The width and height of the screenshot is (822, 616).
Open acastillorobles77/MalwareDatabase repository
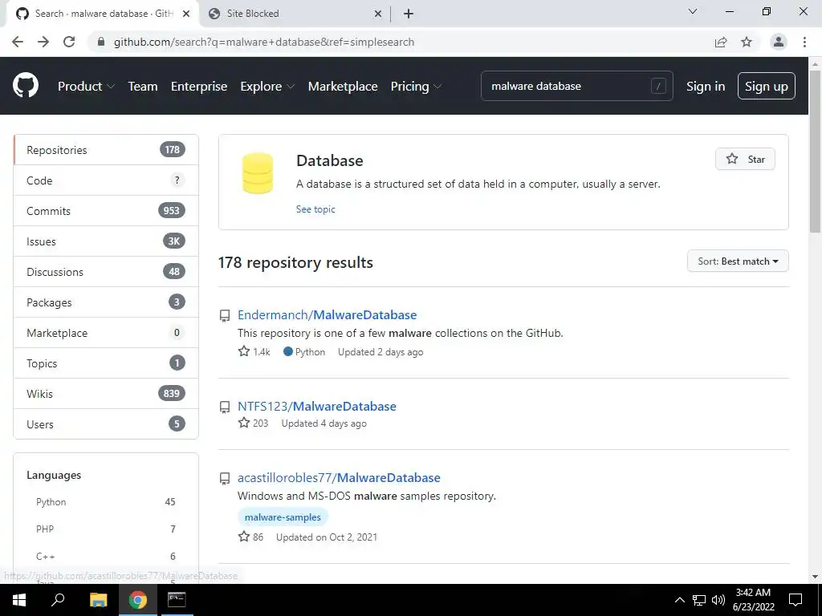pyautogui.click(x=339, y=478)
